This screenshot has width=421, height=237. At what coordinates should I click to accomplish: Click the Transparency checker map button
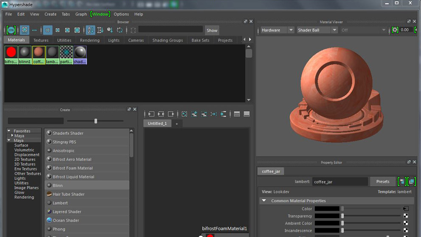coord(406,216)
